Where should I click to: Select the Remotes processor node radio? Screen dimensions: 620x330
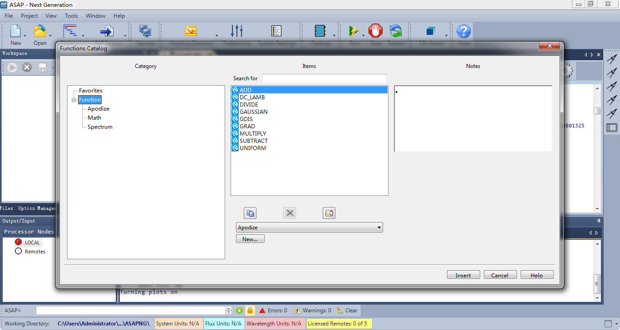click(x=19, y=251)
